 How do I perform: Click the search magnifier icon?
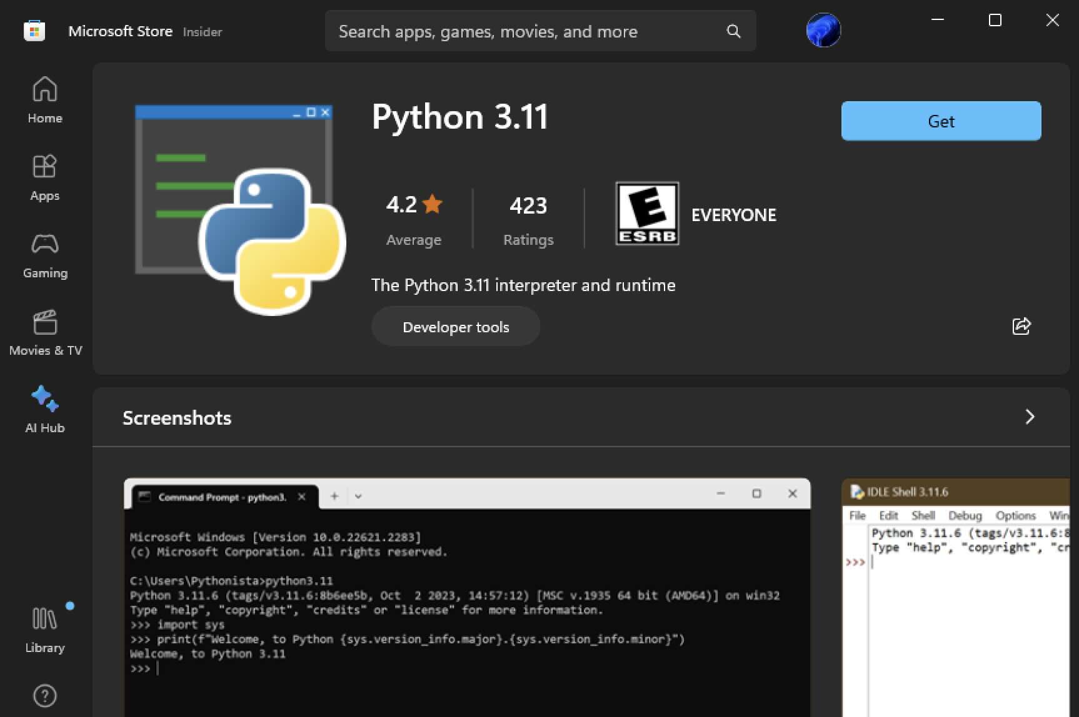click(x=734, y=31)
